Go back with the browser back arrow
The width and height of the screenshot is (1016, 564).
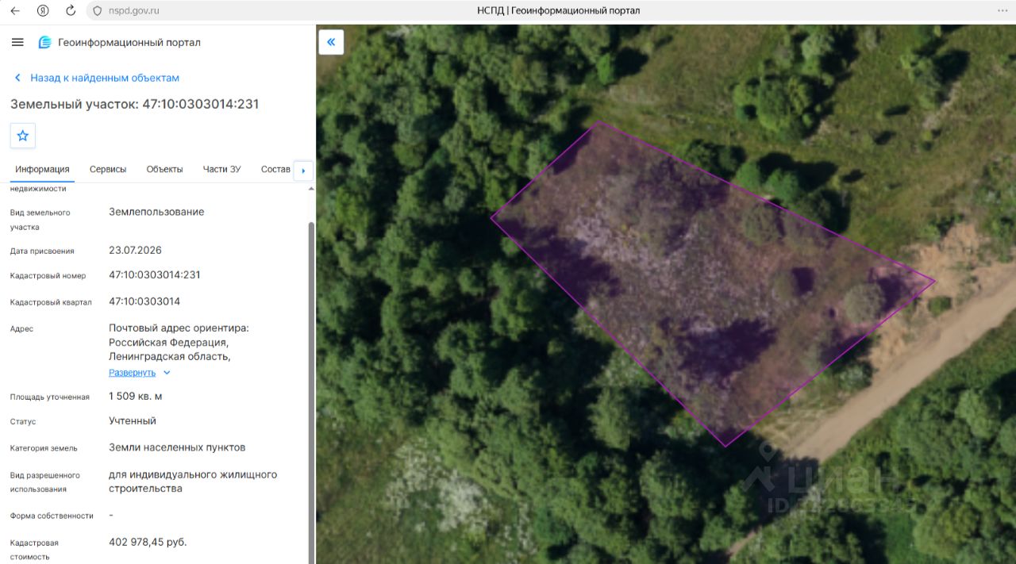tap(14, 10)
